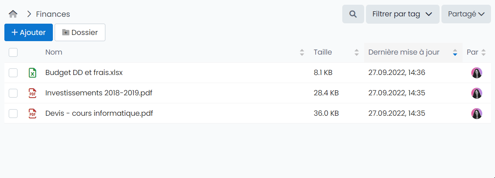Click the author avatar on the Investissements row
The height and width of the screenshot is (178, 495).
[476, 93]
